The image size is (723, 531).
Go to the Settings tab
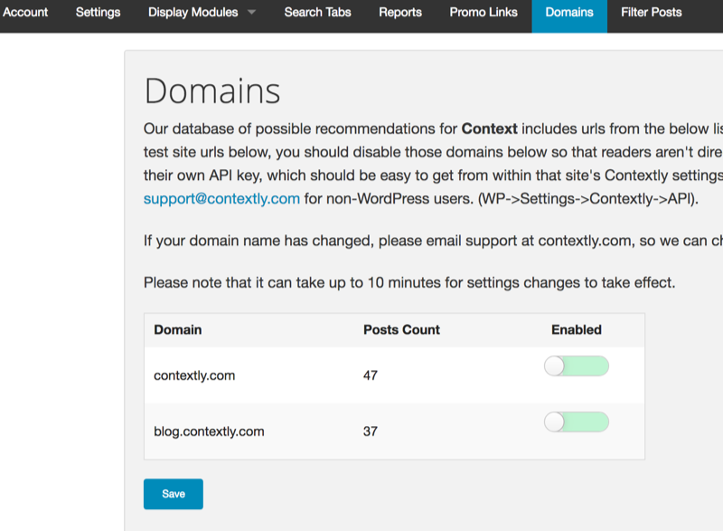click(x=98, y=13)
